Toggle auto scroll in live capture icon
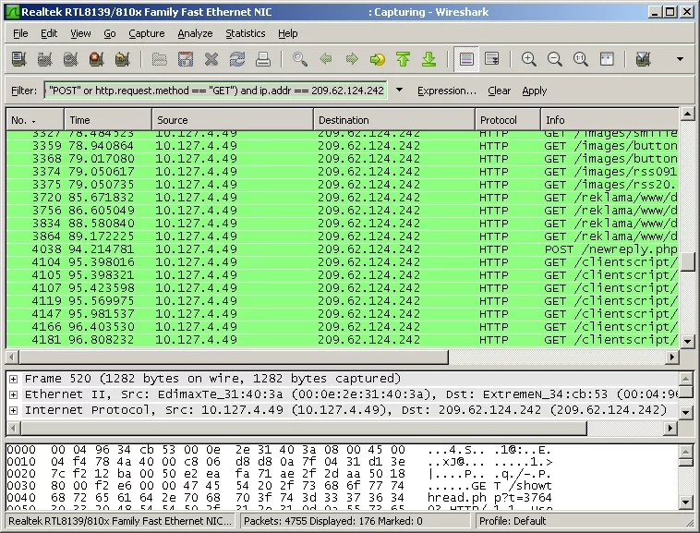 click(492, 59)
